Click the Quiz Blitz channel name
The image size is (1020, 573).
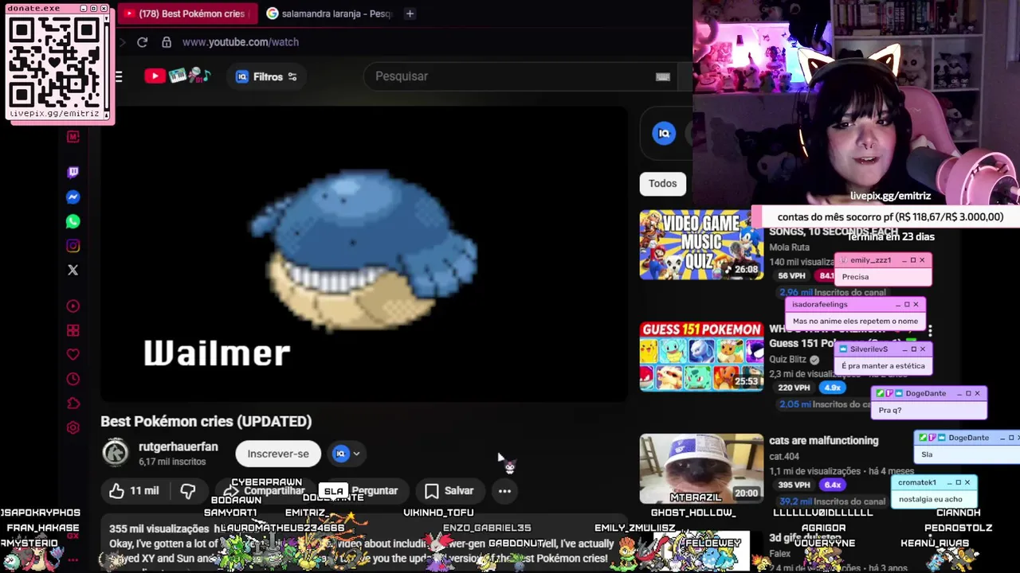click(x=789, y=359)
